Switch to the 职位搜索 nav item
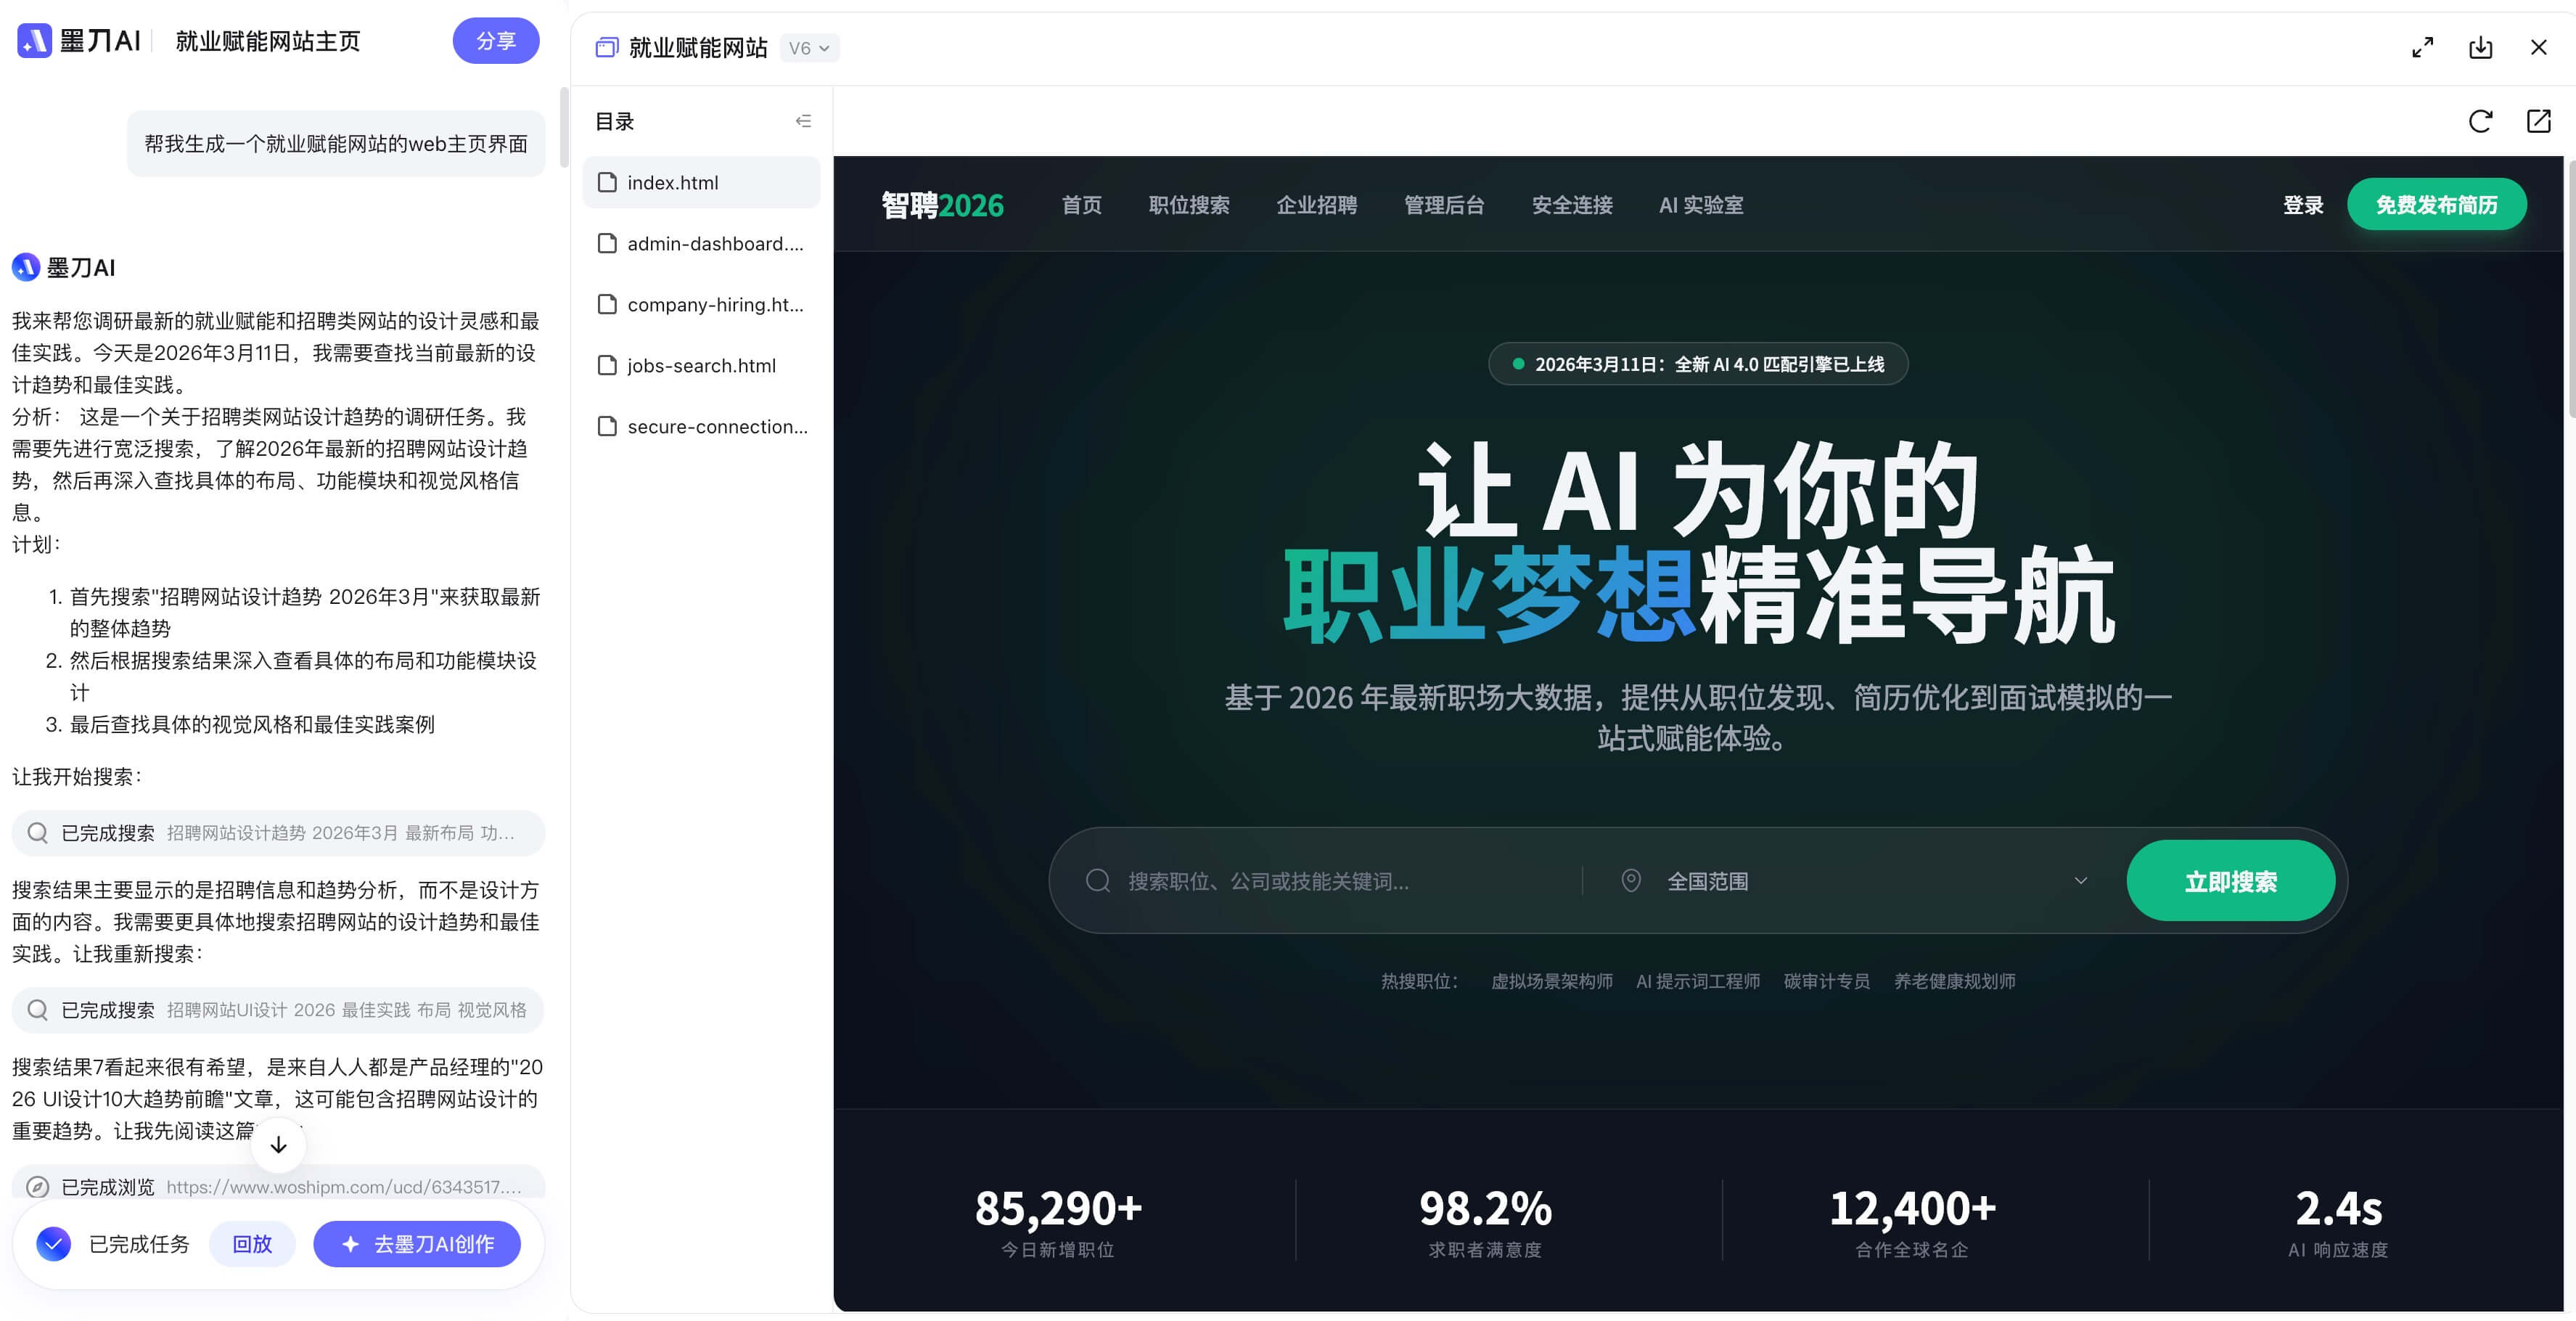 (x=1189, y=205)
